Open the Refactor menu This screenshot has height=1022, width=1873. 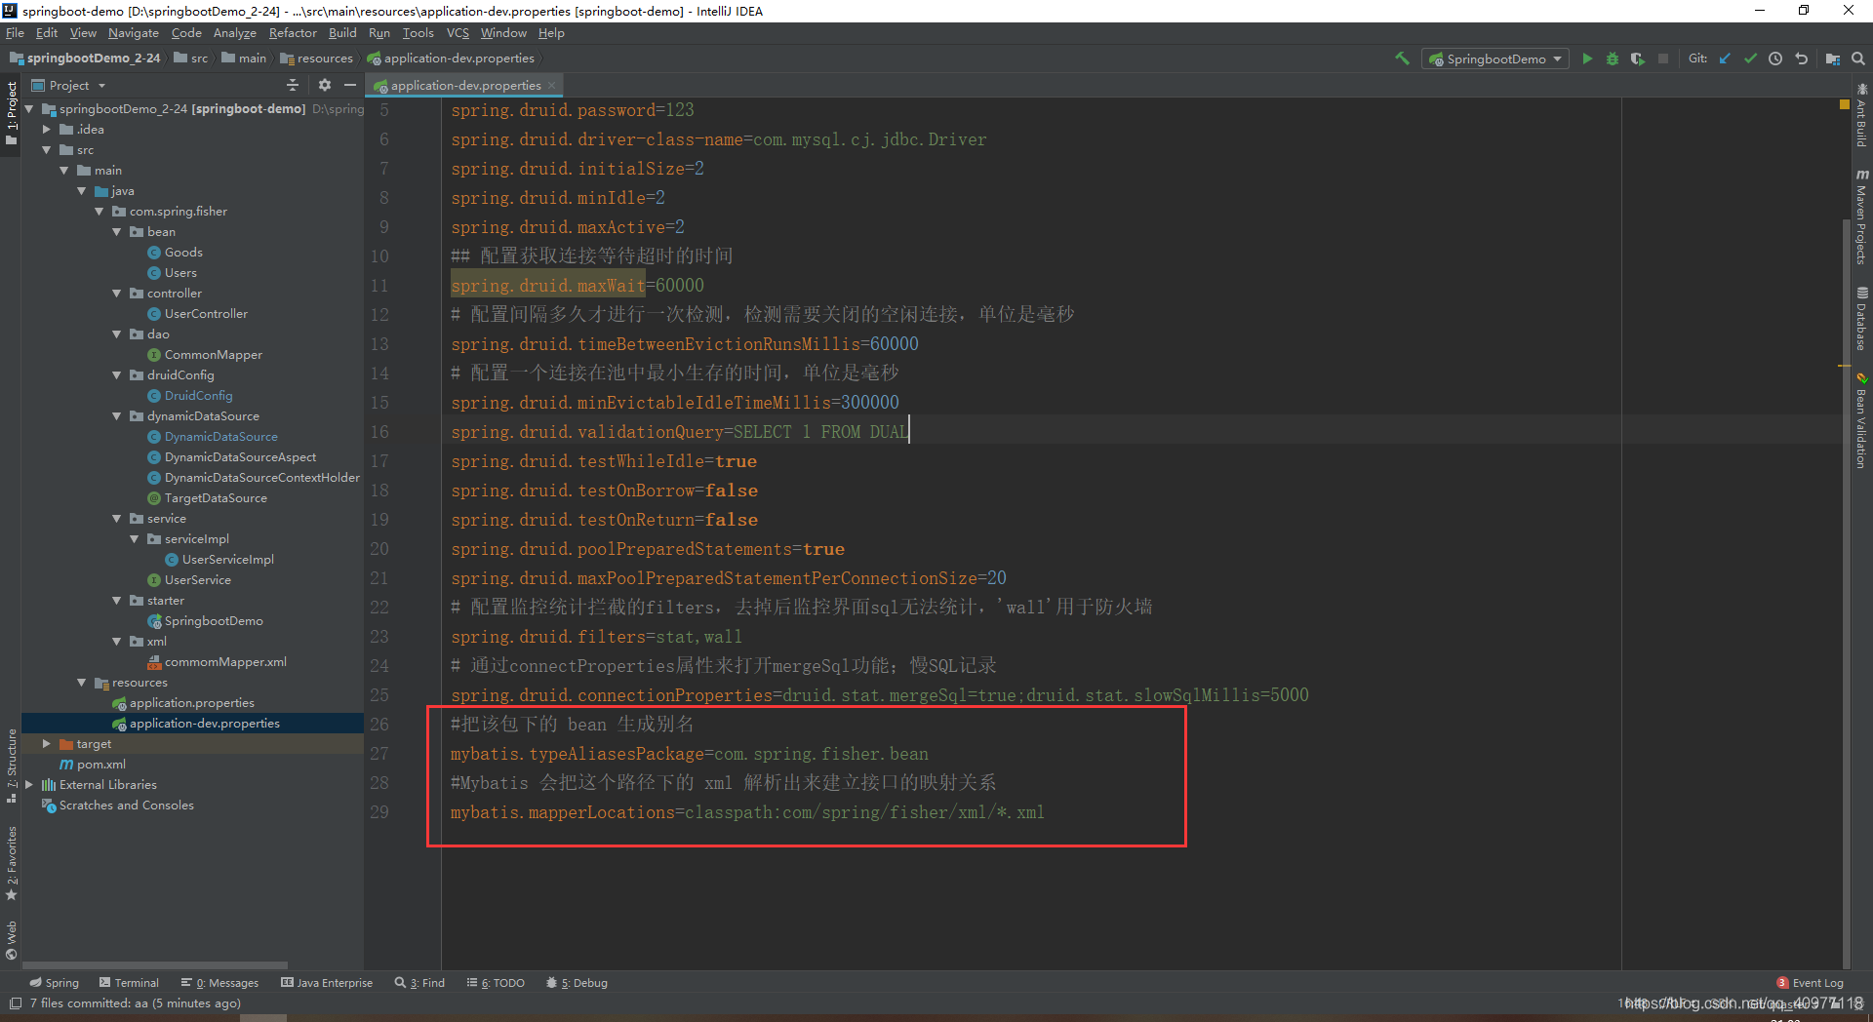[x=293, y=33]
